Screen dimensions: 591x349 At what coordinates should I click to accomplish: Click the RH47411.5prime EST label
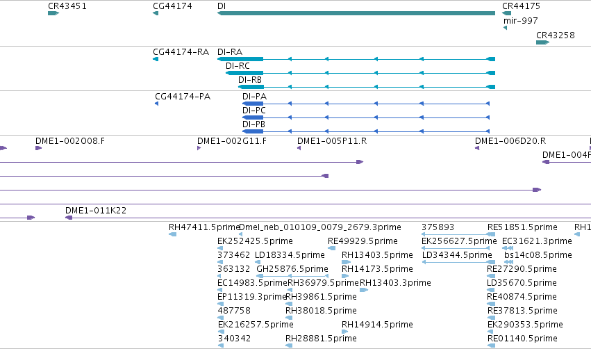[x=204, y=227]
